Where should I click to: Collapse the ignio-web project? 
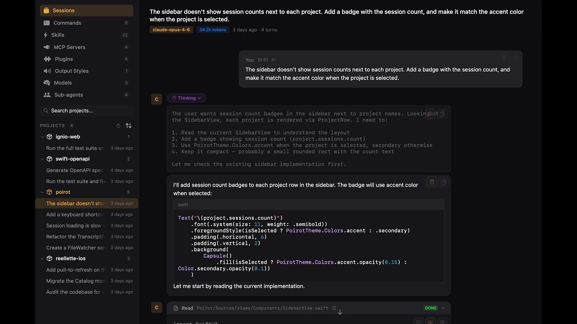pos(42,137)
